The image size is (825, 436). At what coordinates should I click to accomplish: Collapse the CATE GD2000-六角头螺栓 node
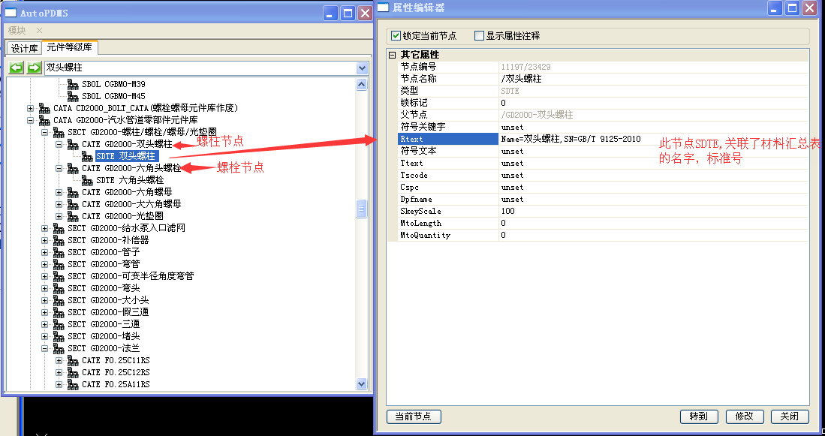click(59, 168)
